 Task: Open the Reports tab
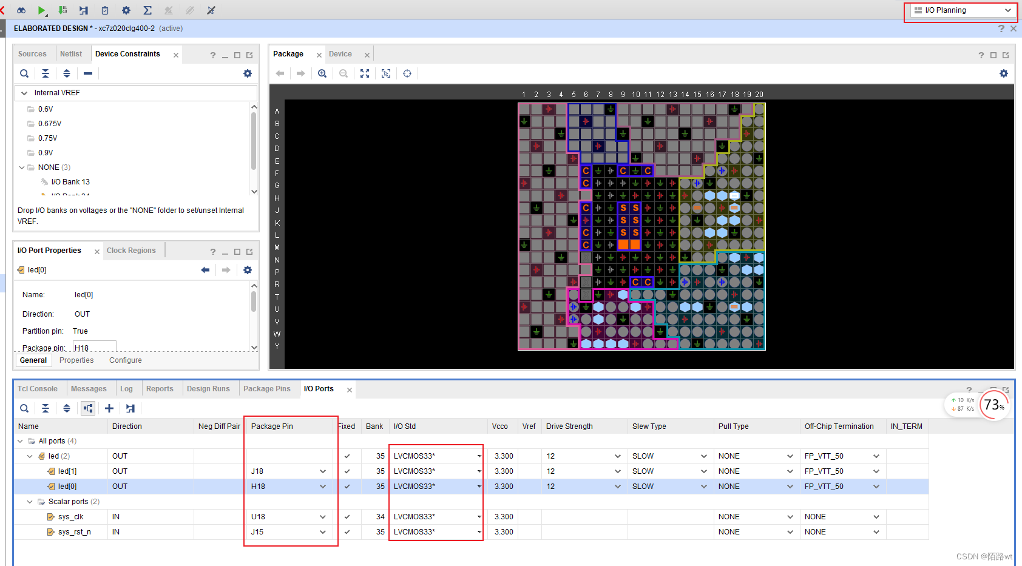pos(160,389)
